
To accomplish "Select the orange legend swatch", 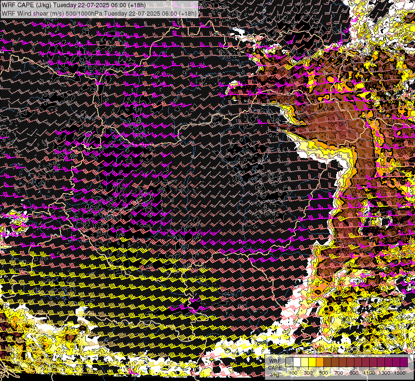I will (x=320, y=362).
